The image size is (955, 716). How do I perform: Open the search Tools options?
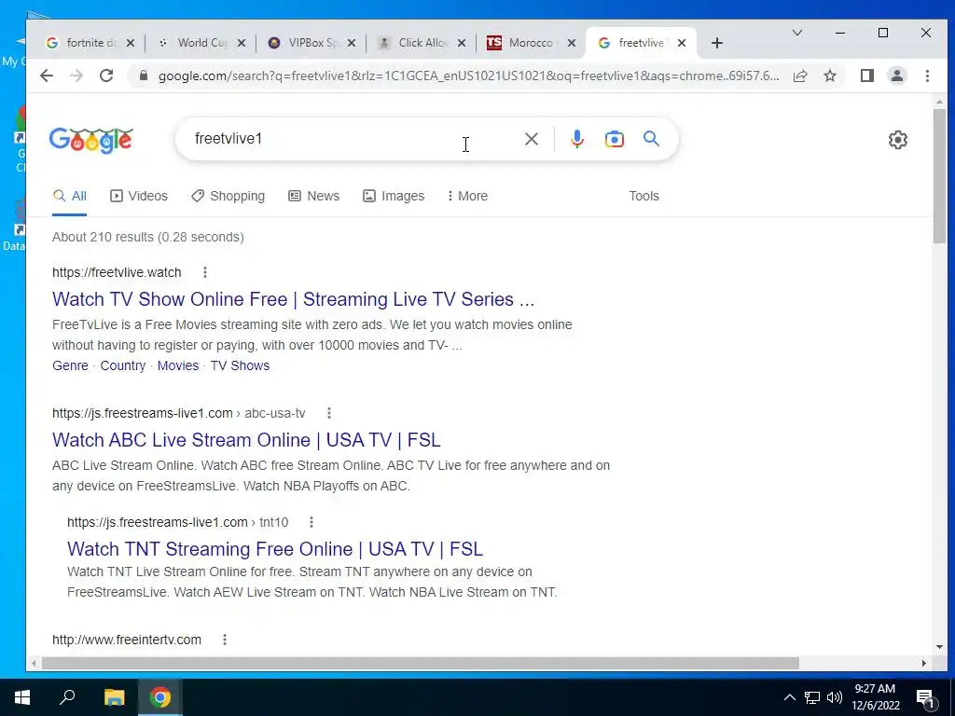point(644,196)
